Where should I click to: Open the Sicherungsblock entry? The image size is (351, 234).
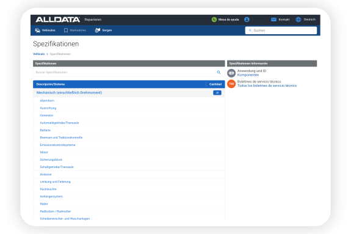51,159
